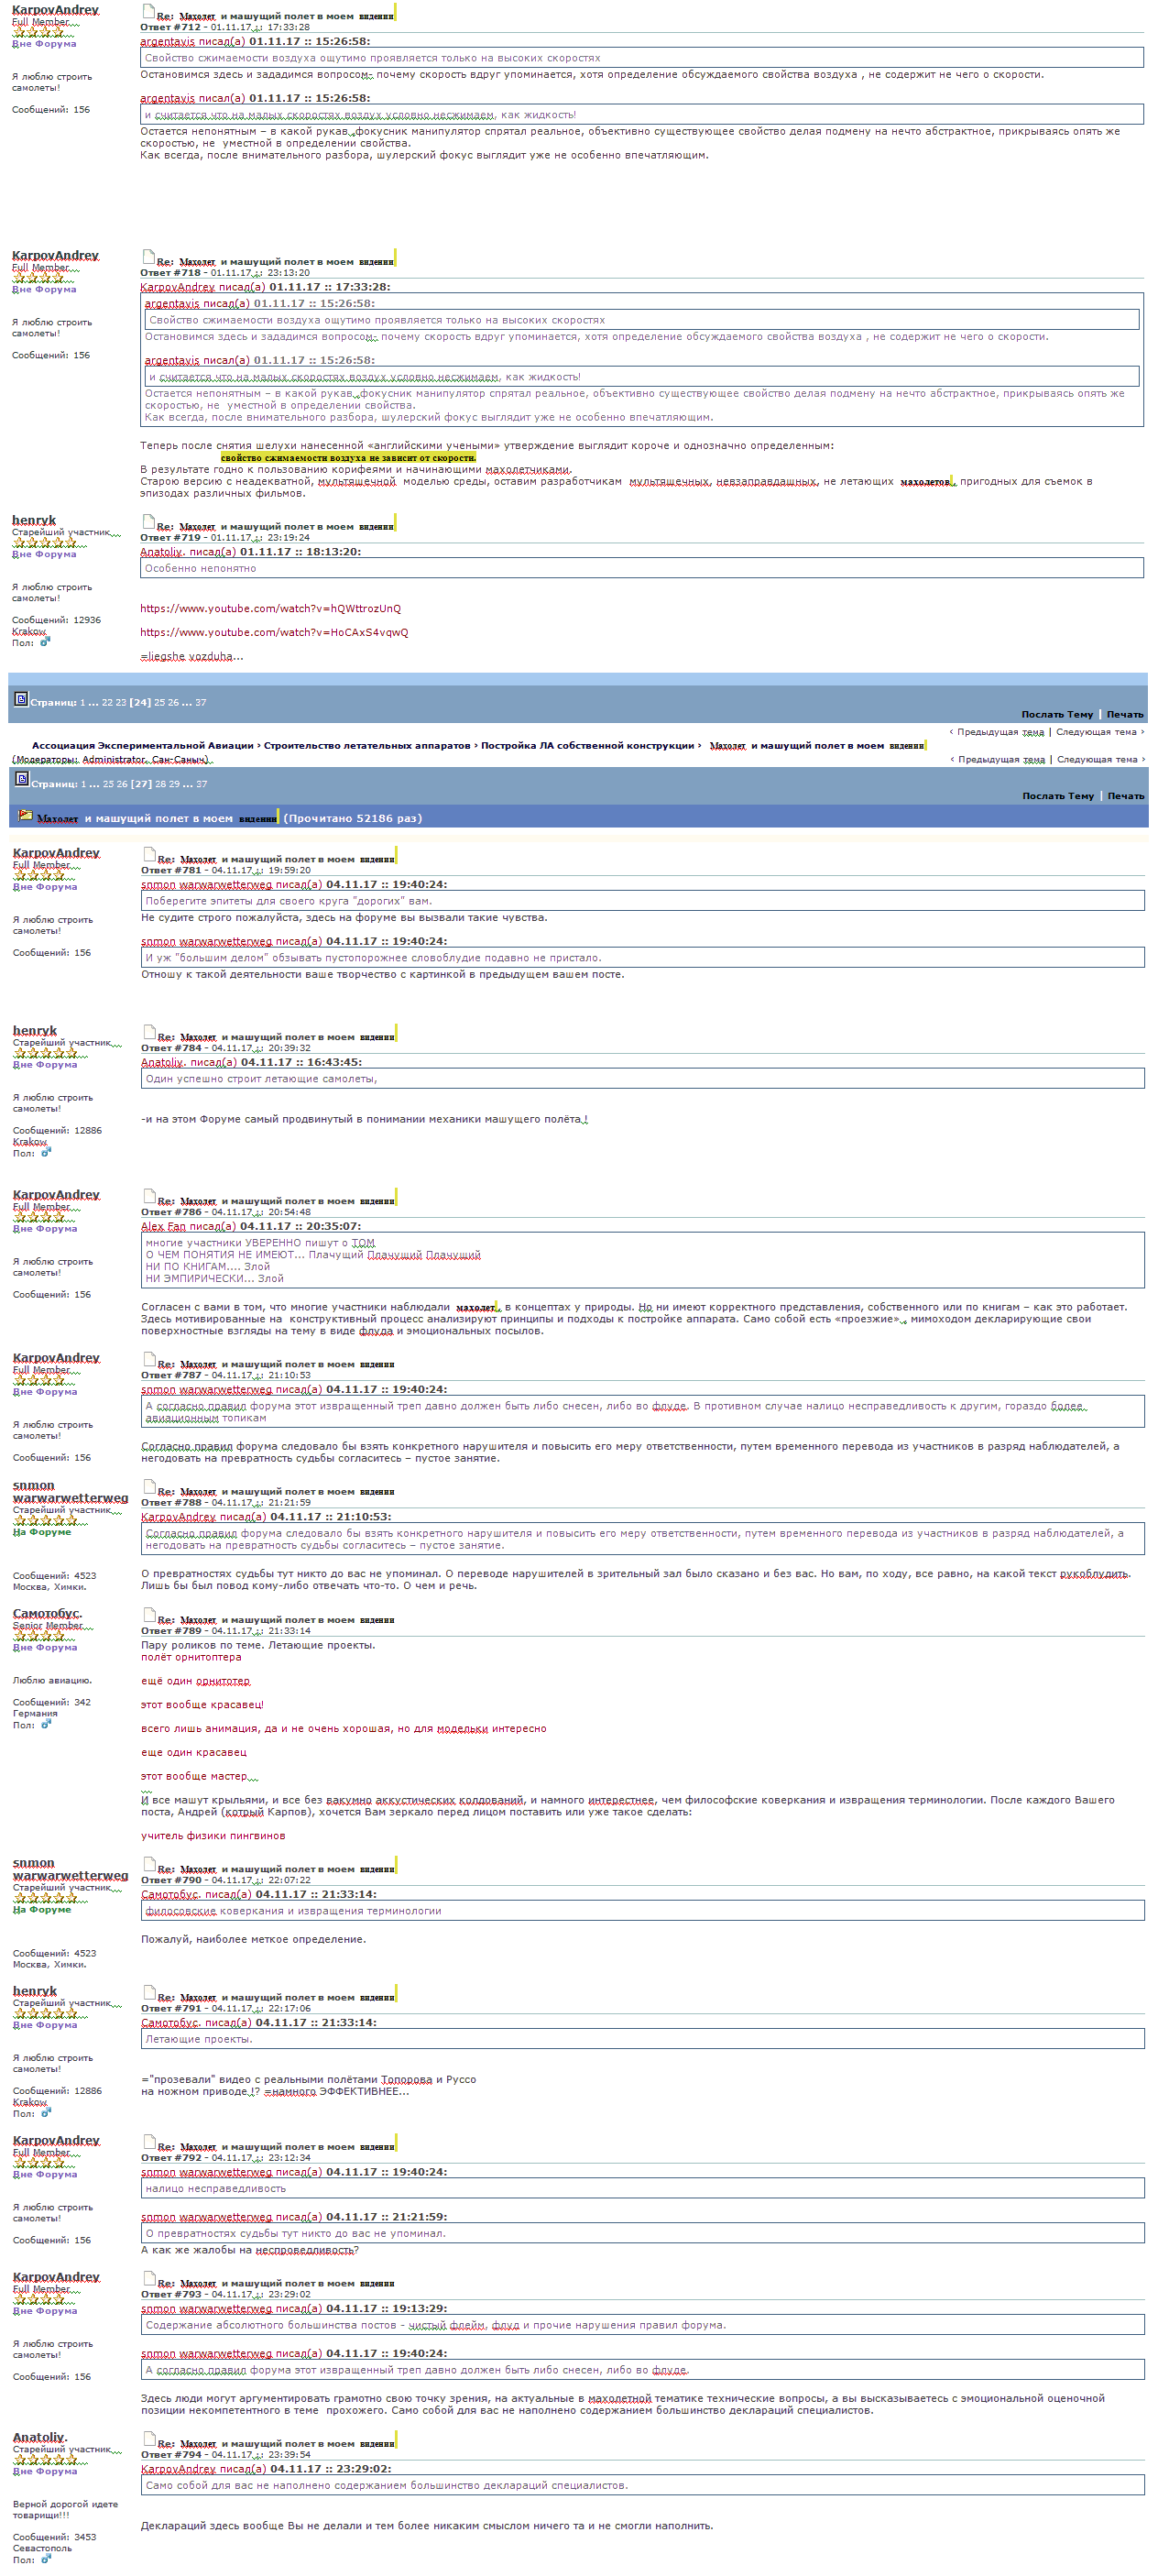1158x2576 pixels.
Task: Click the post icon of reply #789
Action: [149, 1614]
